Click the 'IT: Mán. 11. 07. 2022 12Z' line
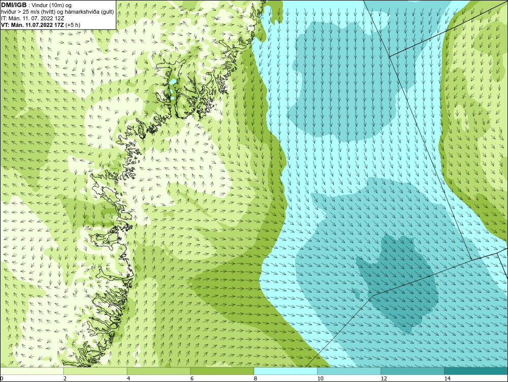The width and height of the screenshot is (508, 382). pos(33,18)
